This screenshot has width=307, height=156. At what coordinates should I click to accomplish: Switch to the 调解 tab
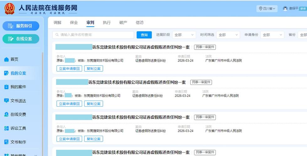click(57, 22)
